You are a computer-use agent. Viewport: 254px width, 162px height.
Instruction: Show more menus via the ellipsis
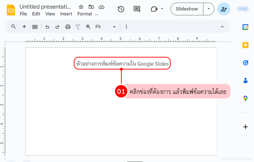[x=96, y=14]
